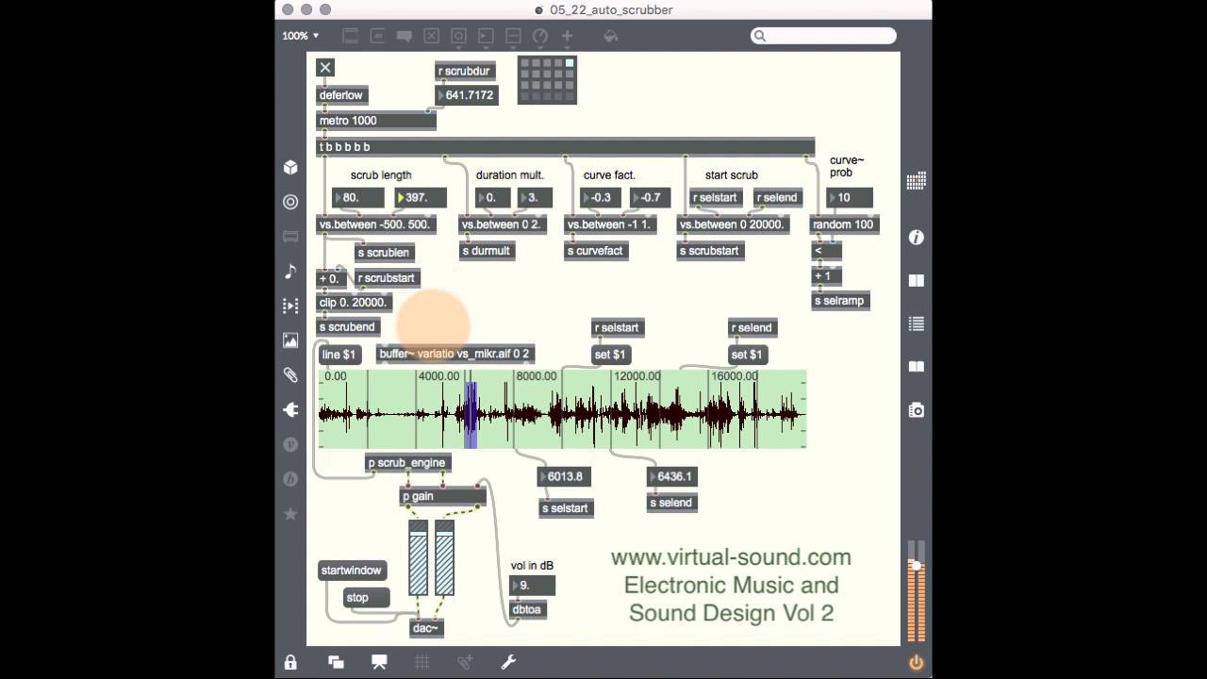Click the startwindow message box
Image resolution: width=1207 pixels, height=679 pixels.
(352, 571)
